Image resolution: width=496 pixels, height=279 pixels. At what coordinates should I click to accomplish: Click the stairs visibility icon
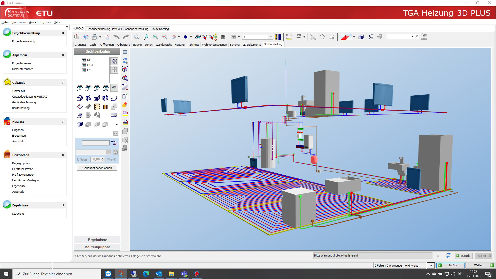[80, 115]
